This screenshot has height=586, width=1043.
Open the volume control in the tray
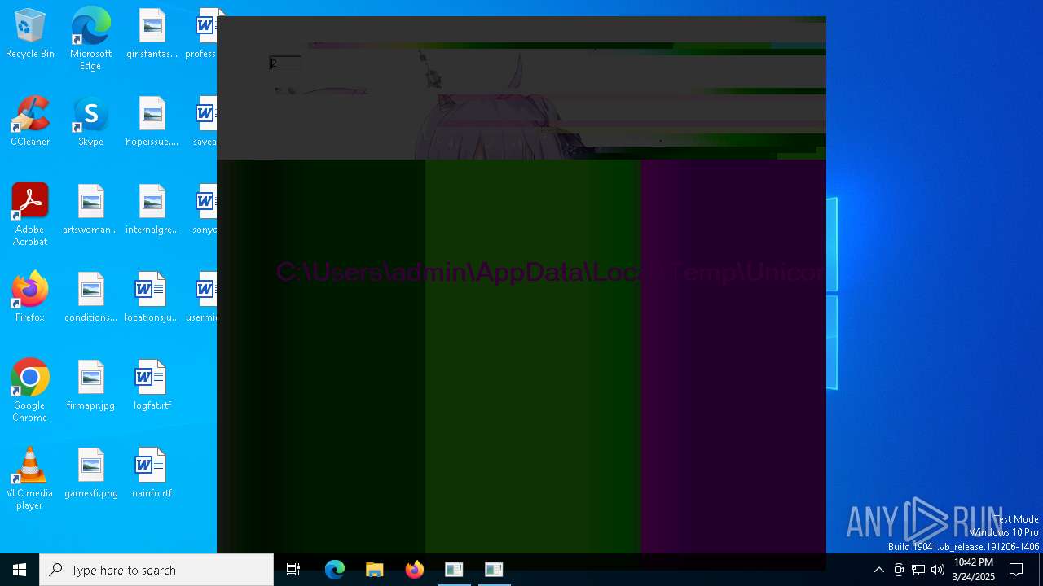(938, 570)
